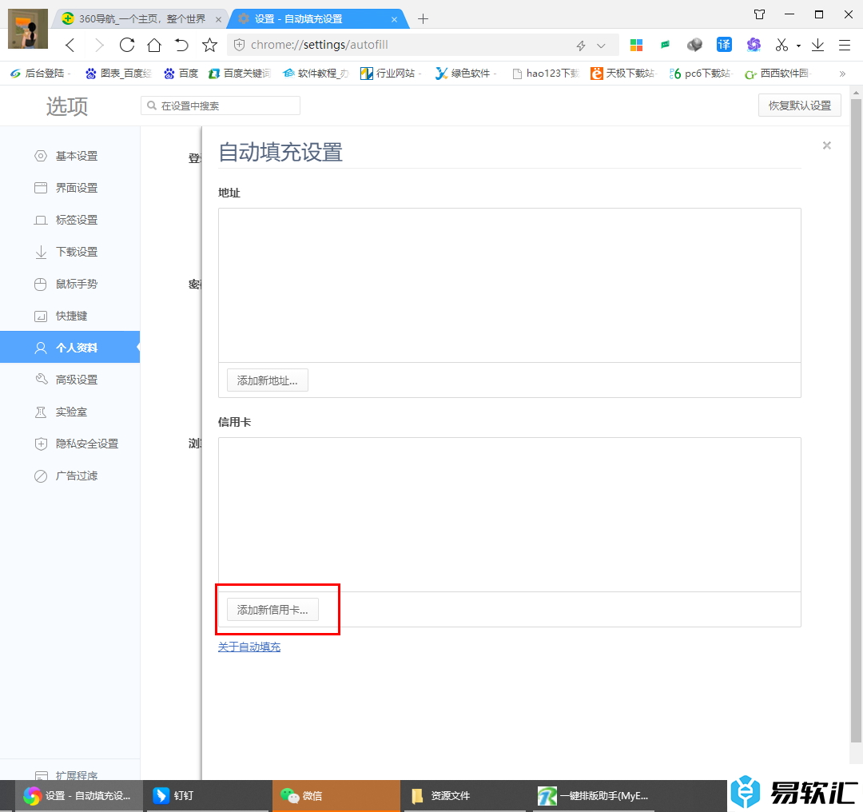Screen dimensions: 863x812
Task: Expand the screenshot tool dropdown arrow
Action: 798,46
